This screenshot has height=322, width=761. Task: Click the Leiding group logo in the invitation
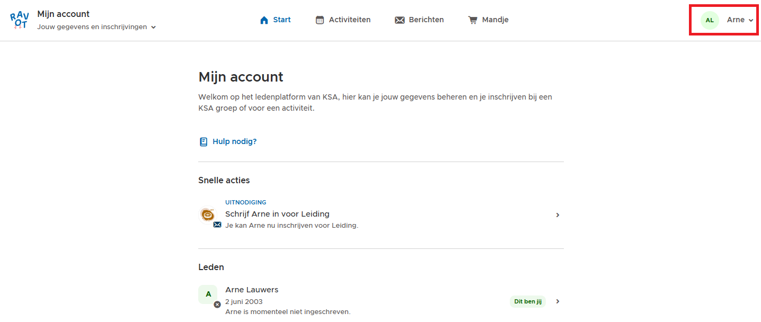(208, 214)
